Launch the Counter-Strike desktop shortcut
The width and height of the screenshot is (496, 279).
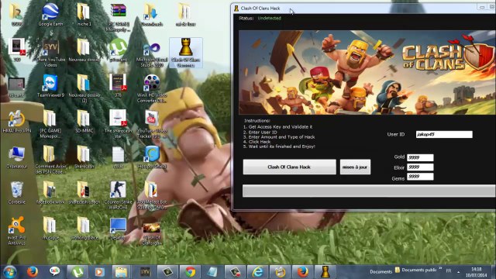118,195
